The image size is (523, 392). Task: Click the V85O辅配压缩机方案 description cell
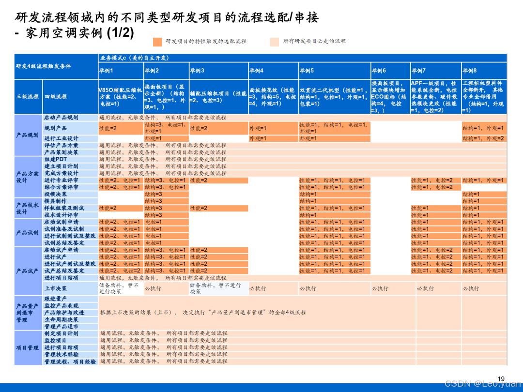click(121, 97)
